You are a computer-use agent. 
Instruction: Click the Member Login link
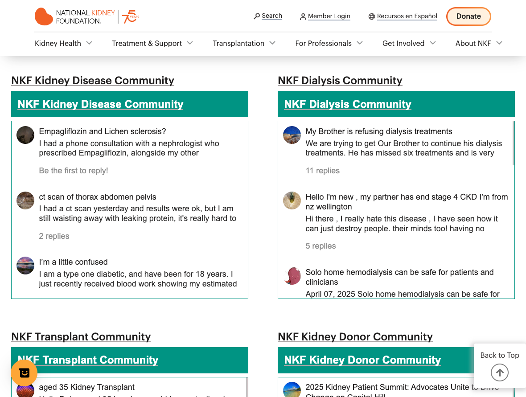click(329, 16)
